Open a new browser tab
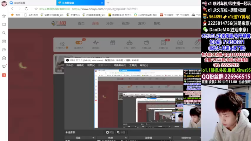The height and width of the screenshot is (141, 251). click(108, 3)
